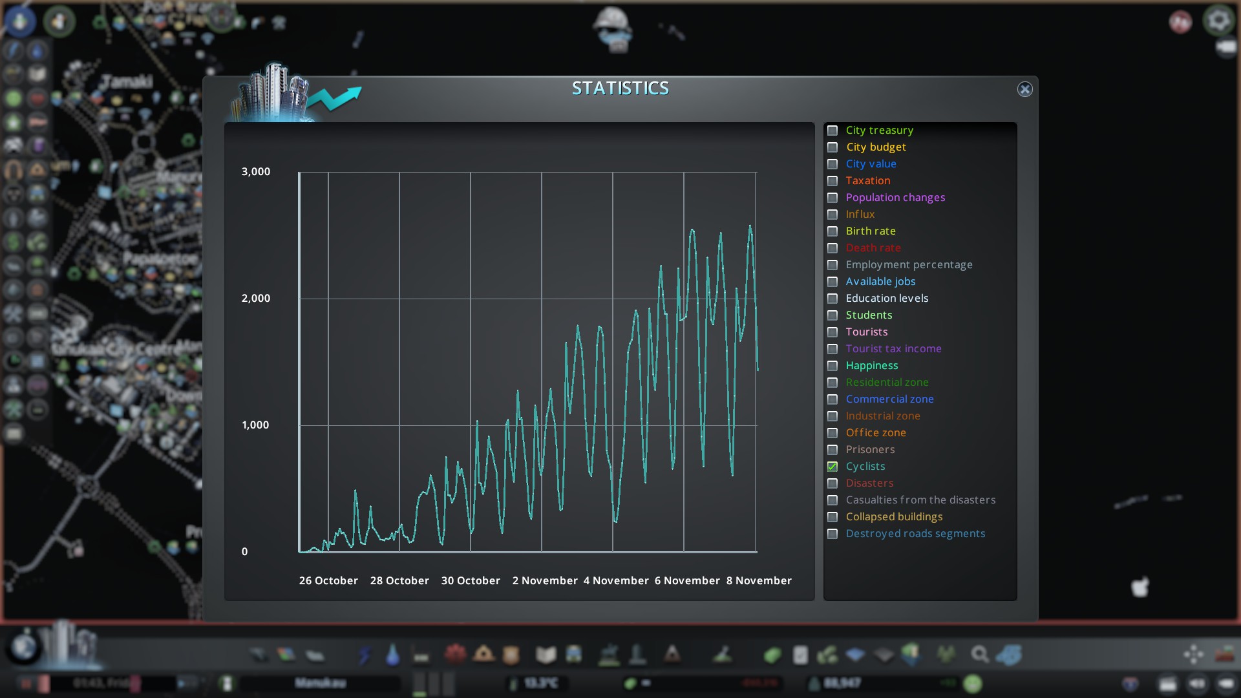Screen dimensions: 1241x698
Task: Open the Education book menu
Action: coord(546,655)
